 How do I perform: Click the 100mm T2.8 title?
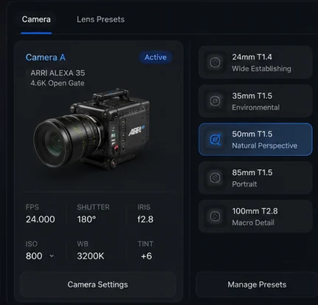pyautogui.click(x=255, y=211)
